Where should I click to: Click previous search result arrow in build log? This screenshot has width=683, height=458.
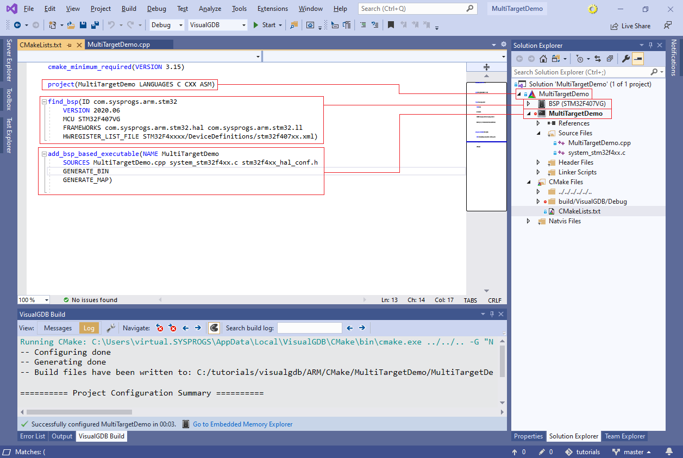tap(349, 328)
